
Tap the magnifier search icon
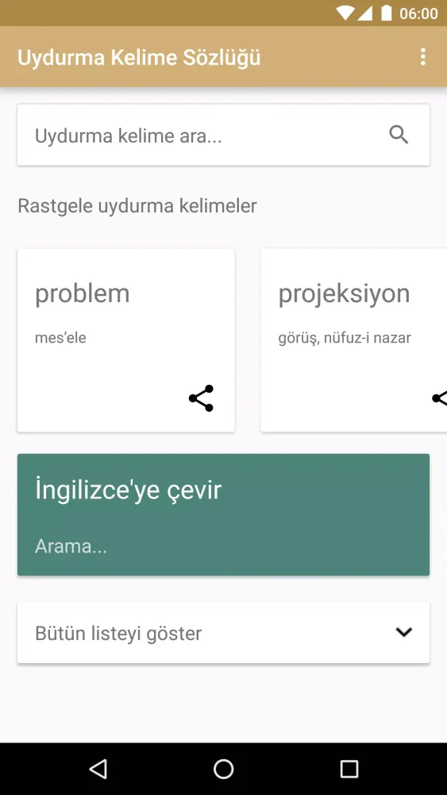click(x=399, y=135)
